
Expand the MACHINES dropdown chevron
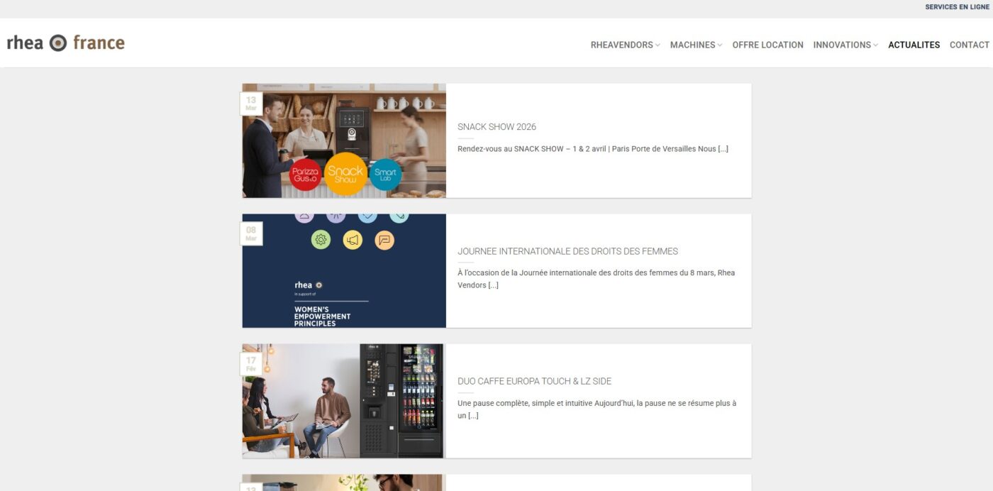click(720, 45)
